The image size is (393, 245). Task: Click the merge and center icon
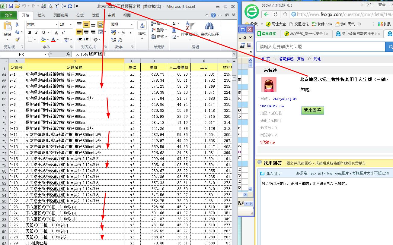101,32
